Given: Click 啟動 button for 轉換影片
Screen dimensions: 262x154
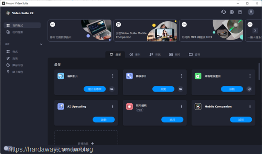Looking at the screenshot, I should point(163,89).
